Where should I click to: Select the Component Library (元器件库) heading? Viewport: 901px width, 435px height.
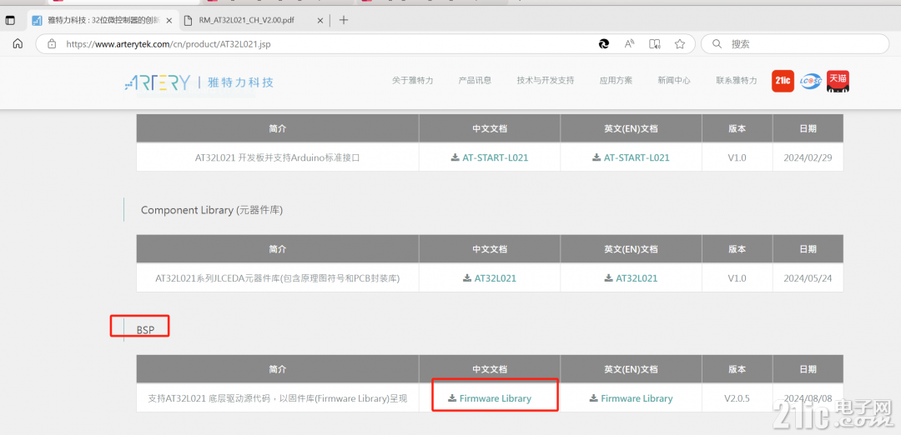(x=212, y=210)
